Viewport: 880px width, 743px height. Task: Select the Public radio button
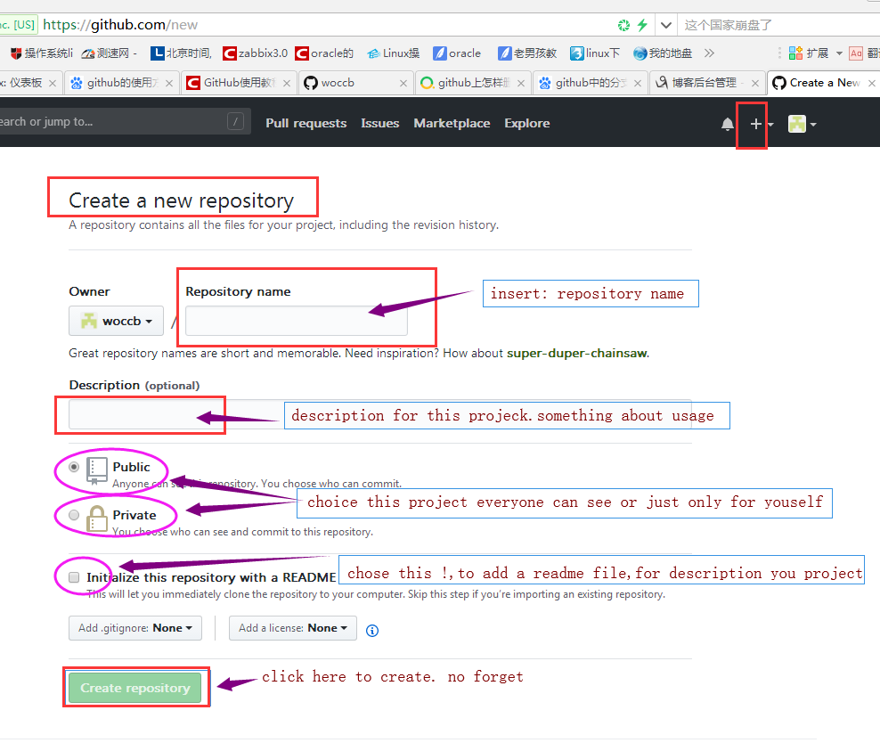74,467
